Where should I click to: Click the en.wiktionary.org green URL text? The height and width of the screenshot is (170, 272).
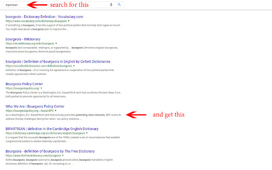click(x=30, y=43)
